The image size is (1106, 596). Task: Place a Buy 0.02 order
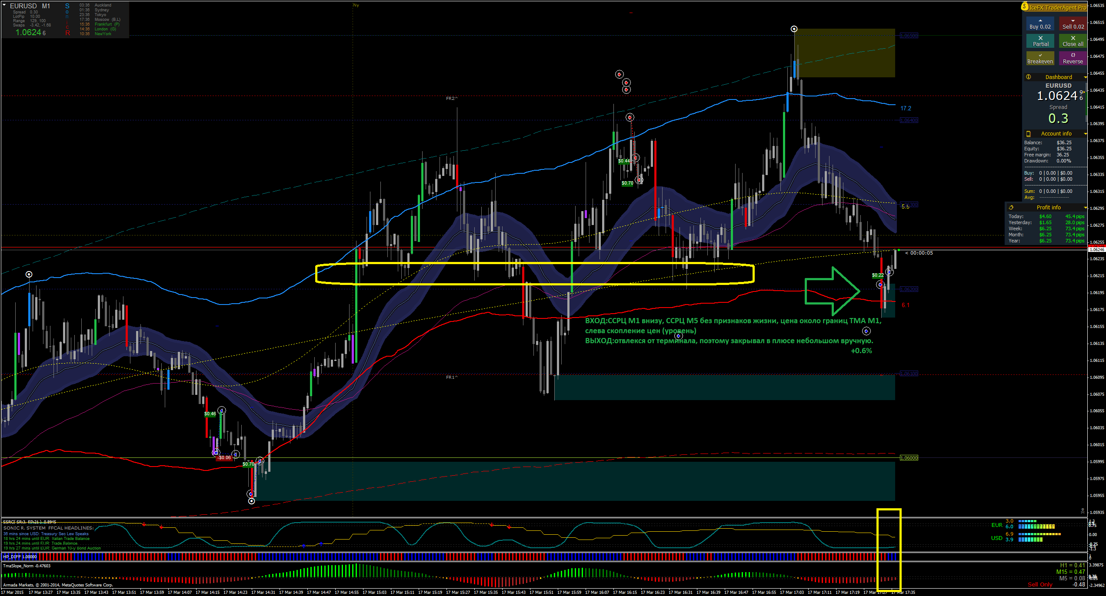click(x=1040, y=24)
